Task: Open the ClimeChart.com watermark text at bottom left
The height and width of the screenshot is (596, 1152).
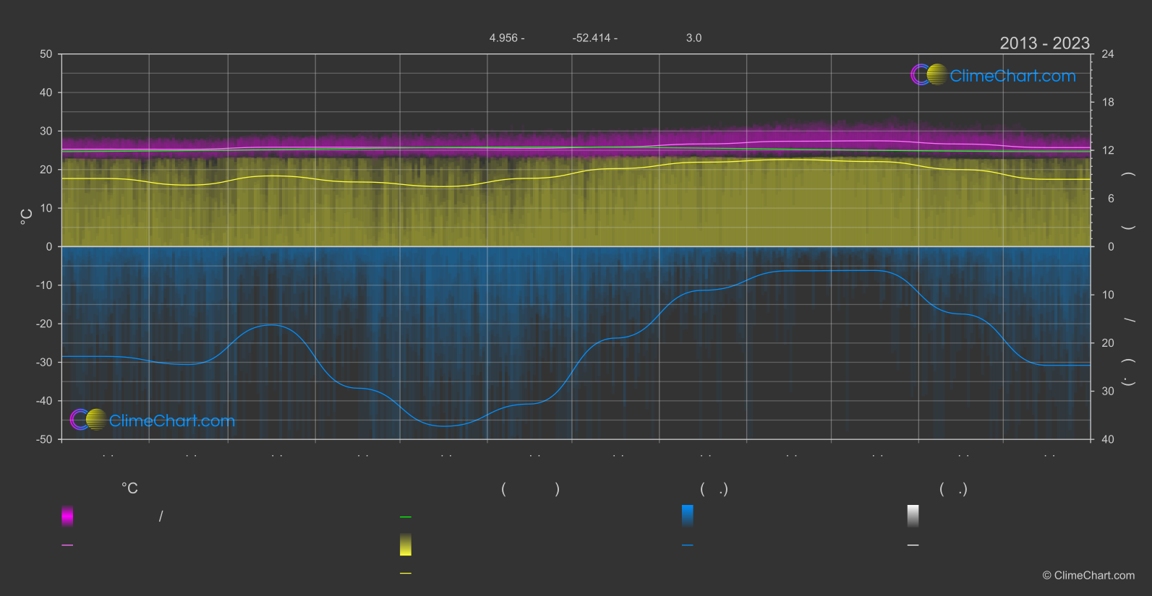Action: (172, 420)
